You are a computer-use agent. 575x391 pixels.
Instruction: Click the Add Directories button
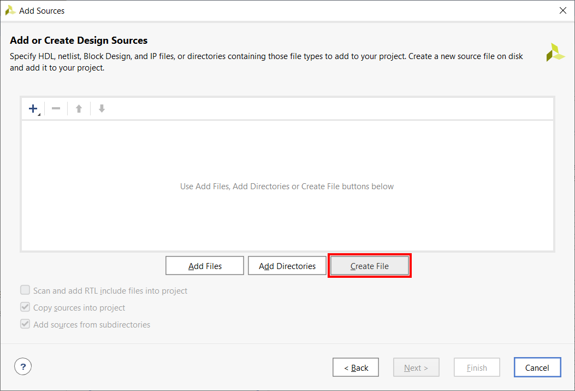coord(287,266)
